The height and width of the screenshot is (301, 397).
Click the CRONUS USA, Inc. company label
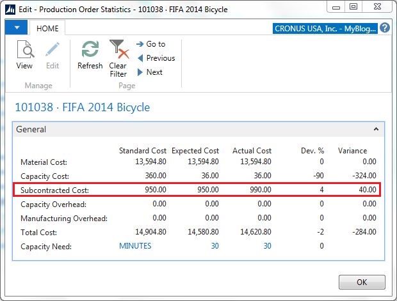coord(325,29)
